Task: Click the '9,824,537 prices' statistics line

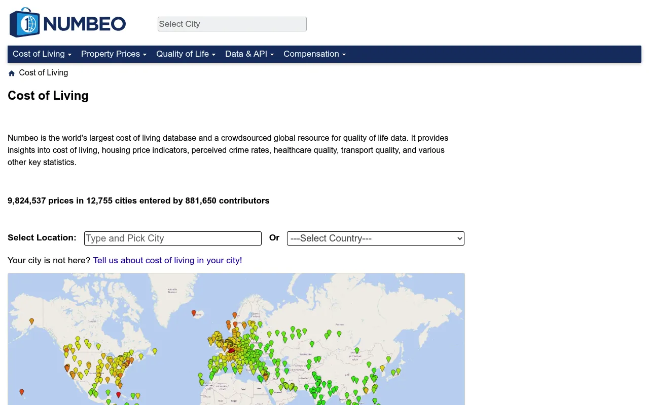Action: tap(138, 200)
